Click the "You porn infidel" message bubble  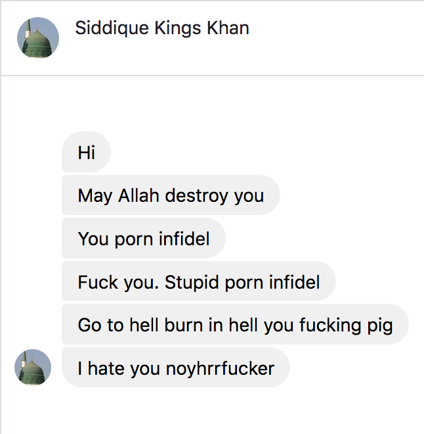coord(143,239)
